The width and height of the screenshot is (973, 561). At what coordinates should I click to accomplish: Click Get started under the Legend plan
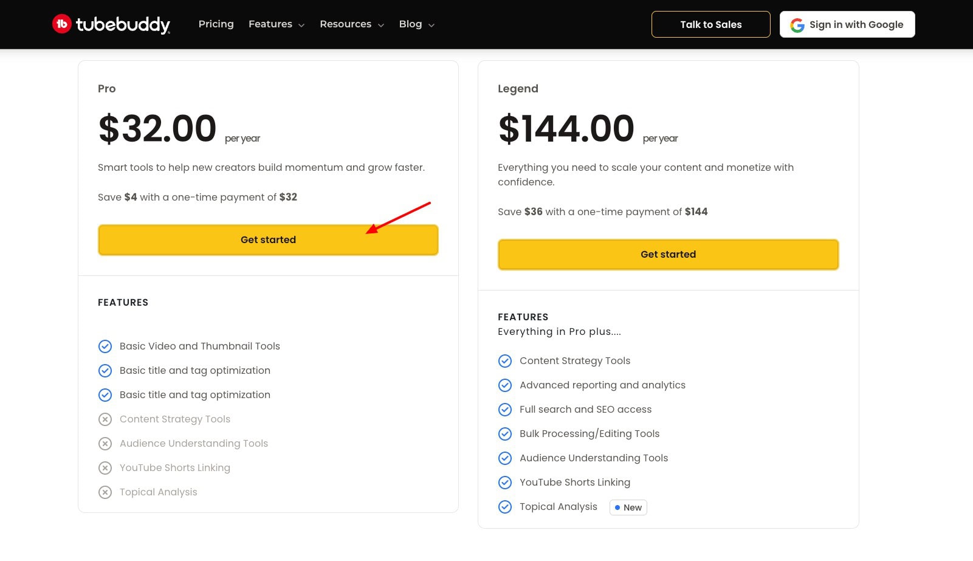tap(668, 255)
